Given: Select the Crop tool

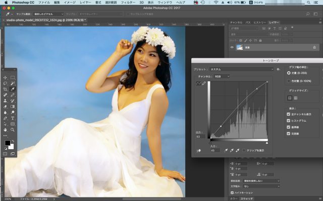Looking at the screenshot, I should coord(5,89).
